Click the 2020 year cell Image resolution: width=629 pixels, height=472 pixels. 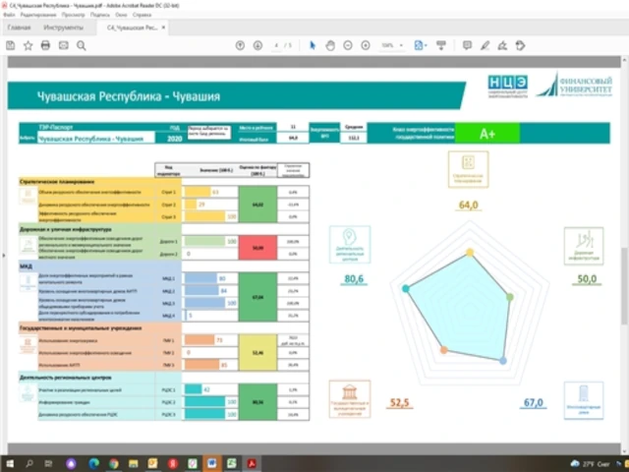click(175, 139)
